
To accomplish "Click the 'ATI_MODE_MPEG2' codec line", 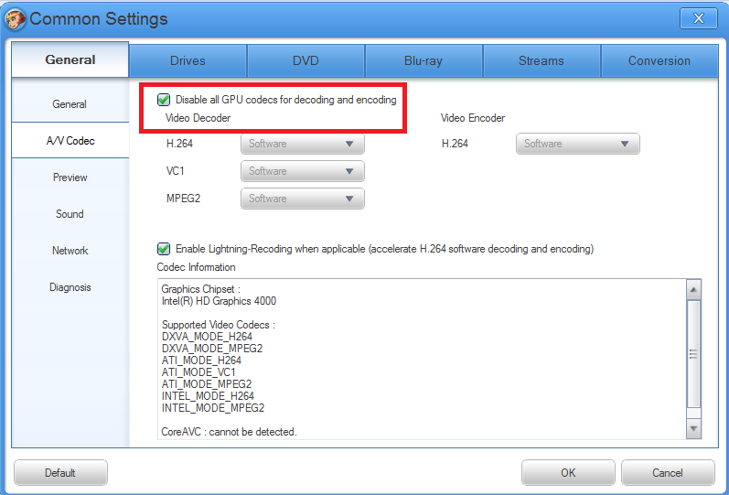I will coord(207,384).
